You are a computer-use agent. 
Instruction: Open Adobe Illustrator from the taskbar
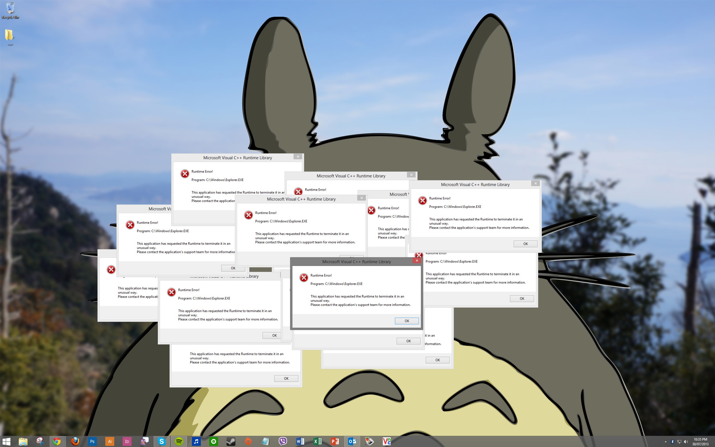(x=109, y=442)
